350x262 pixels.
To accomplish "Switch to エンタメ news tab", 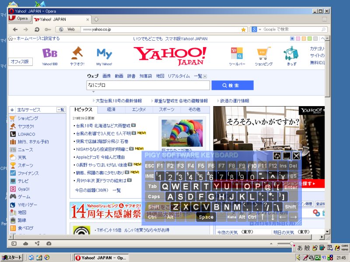I will [x=139, y=110].
